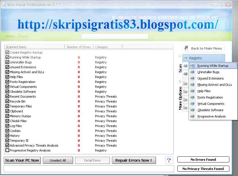Select the Log Files row text

click(x=16, y=126)
